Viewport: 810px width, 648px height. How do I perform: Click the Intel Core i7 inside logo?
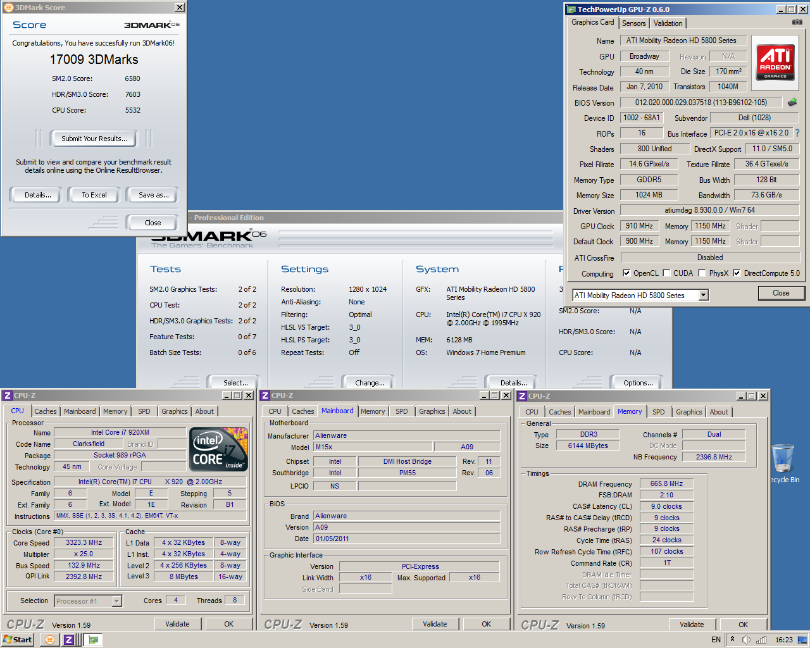pos(218,449)
